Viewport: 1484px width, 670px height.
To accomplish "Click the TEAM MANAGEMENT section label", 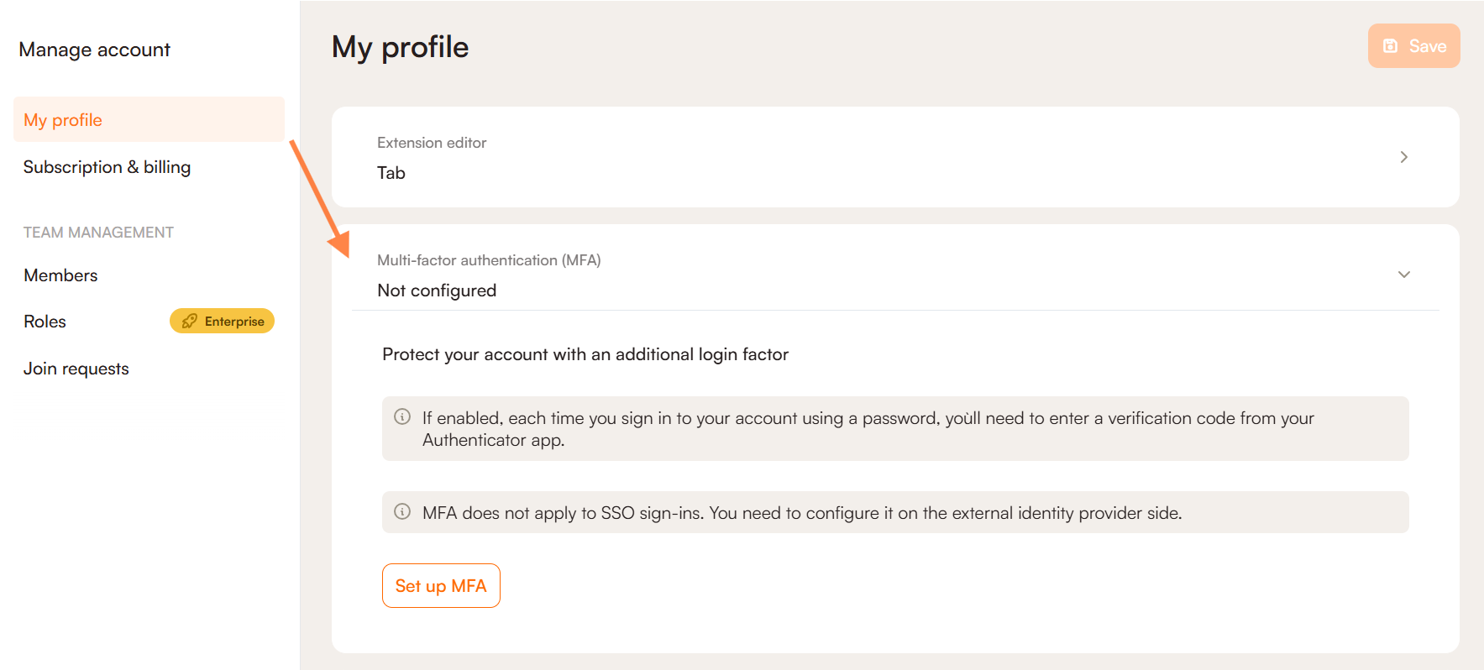I will click(x=98, y=233).
